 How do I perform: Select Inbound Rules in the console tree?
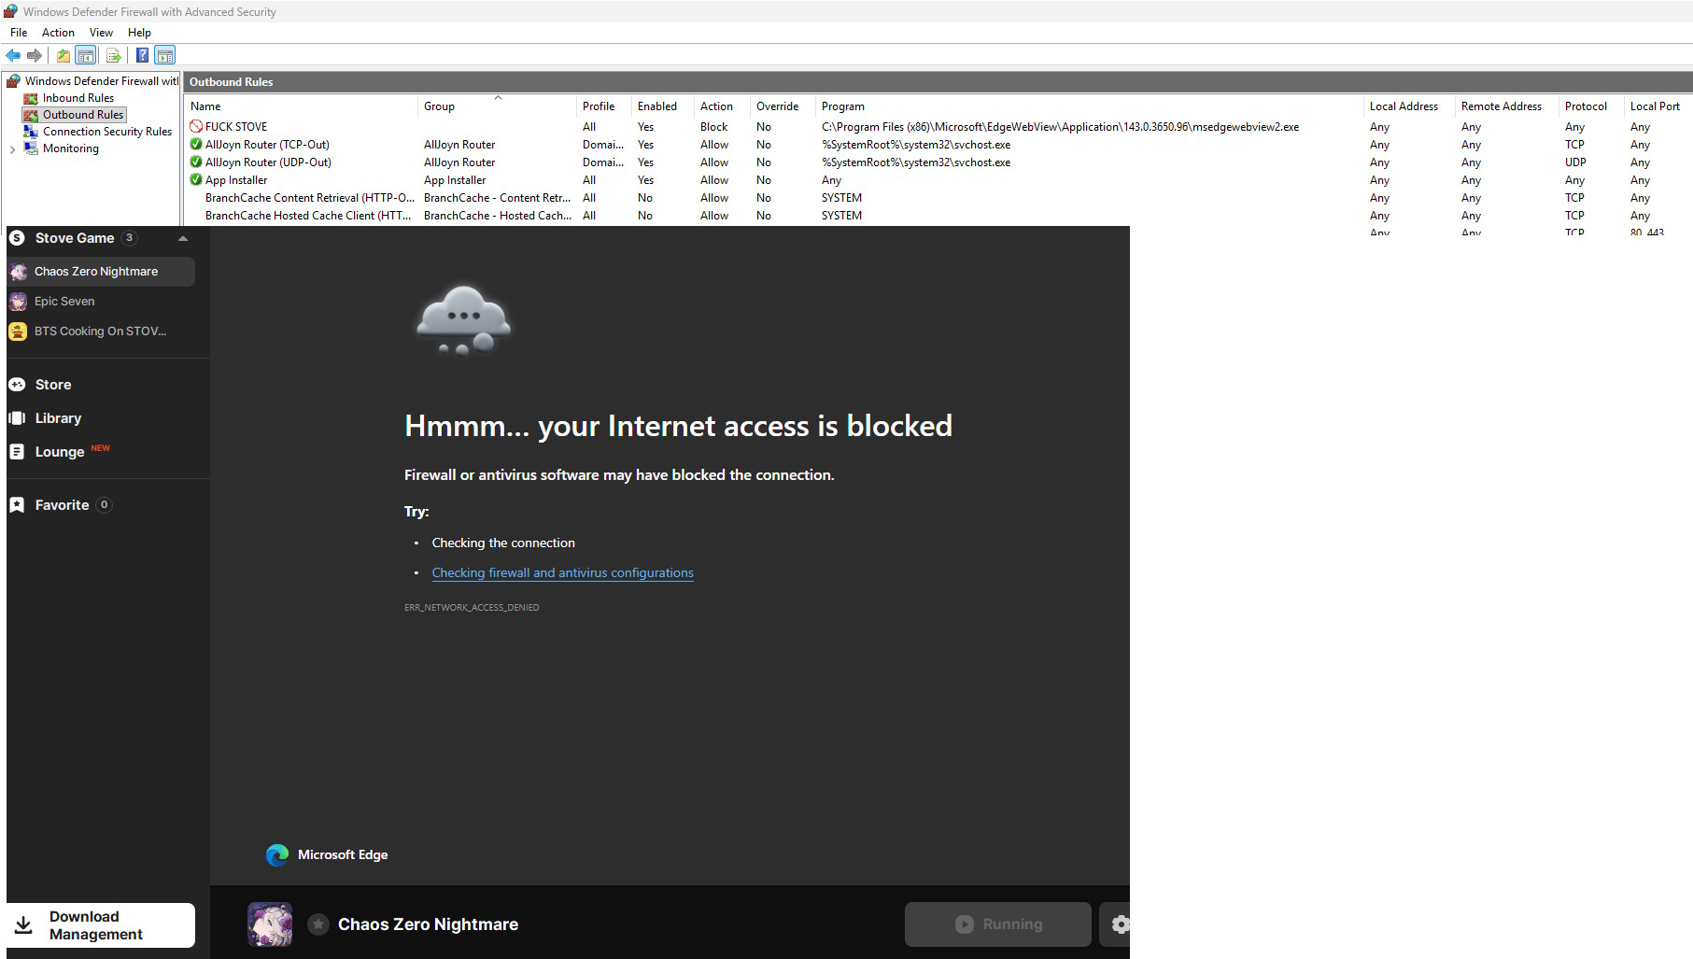pos(78,98)
